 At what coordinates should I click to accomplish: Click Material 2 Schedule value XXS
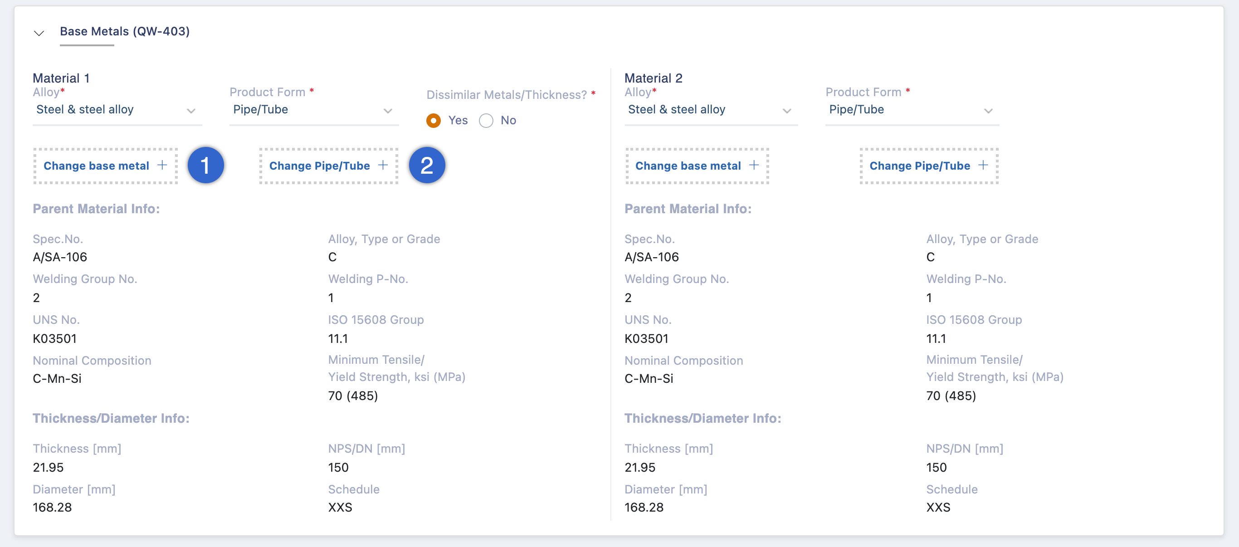[x=938, y=508]
